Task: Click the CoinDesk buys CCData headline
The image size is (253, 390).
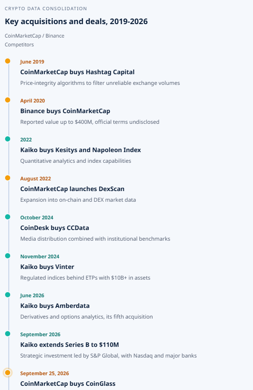Action: pos(55,228)
